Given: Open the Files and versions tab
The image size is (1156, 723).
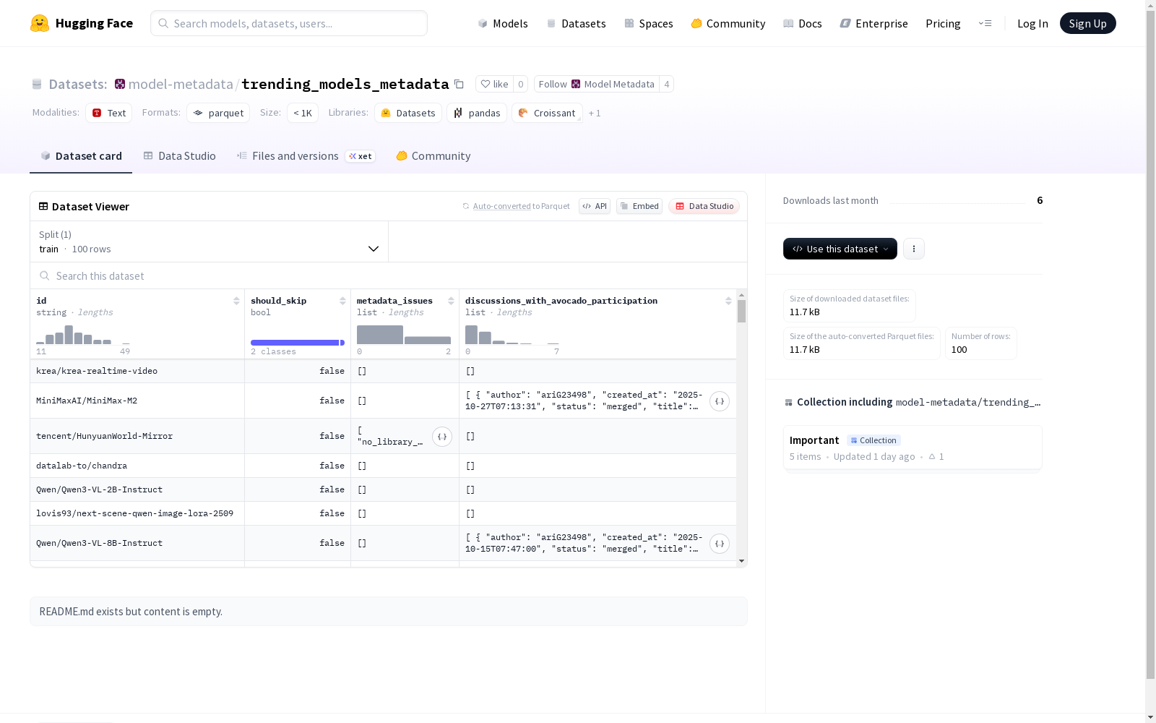Looking at the screenshot, I should pos(306,156).
